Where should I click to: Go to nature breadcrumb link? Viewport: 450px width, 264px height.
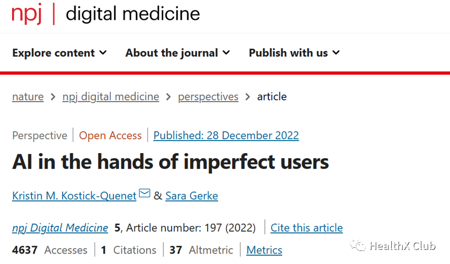coord(28,96)
